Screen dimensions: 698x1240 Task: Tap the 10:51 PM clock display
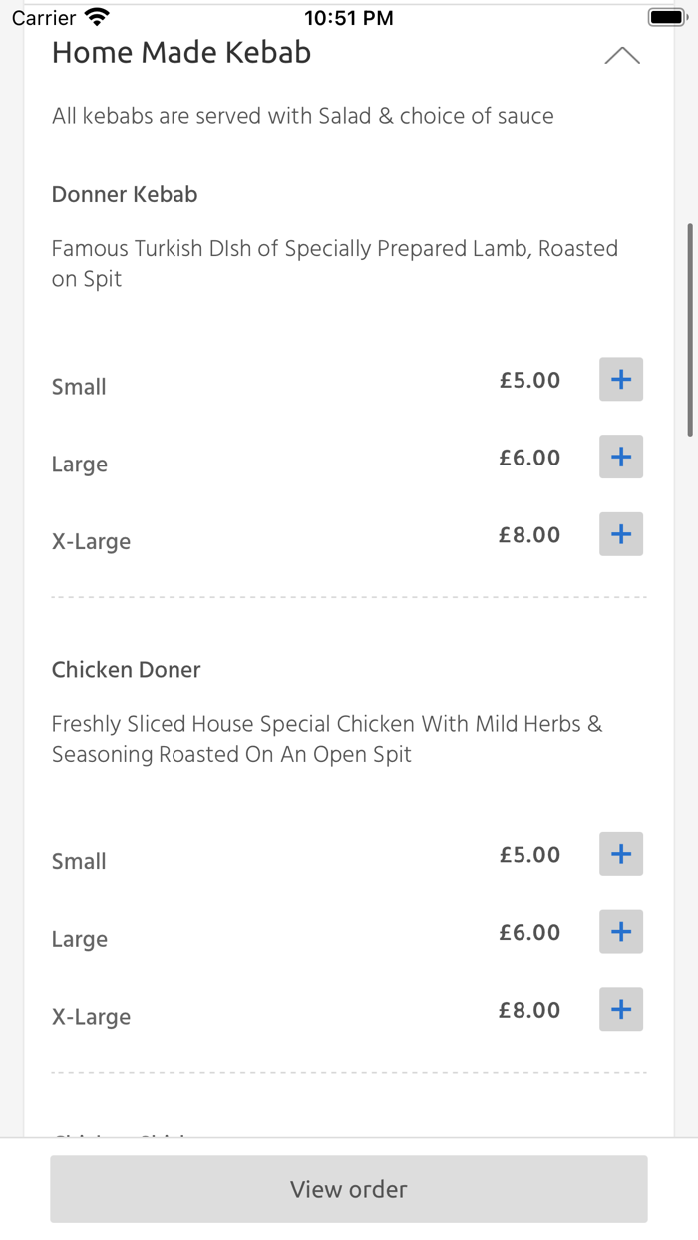349,16
